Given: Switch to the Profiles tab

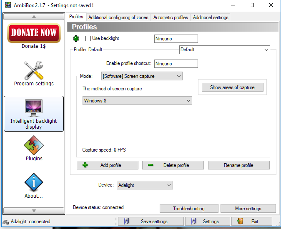Looking at the screenshot, I should tap(76, 17).
